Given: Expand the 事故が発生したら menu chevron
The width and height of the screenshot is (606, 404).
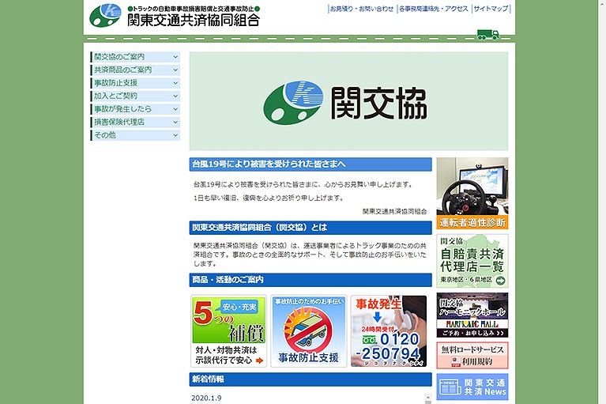Looking at the screenshot, I should tap(175, 109).
